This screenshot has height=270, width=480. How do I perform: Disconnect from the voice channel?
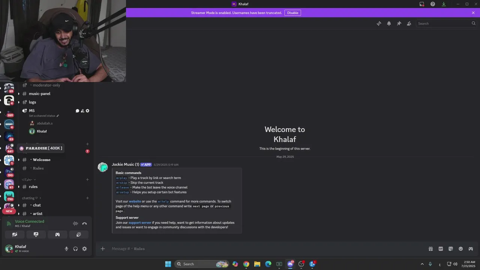point(84,223)
